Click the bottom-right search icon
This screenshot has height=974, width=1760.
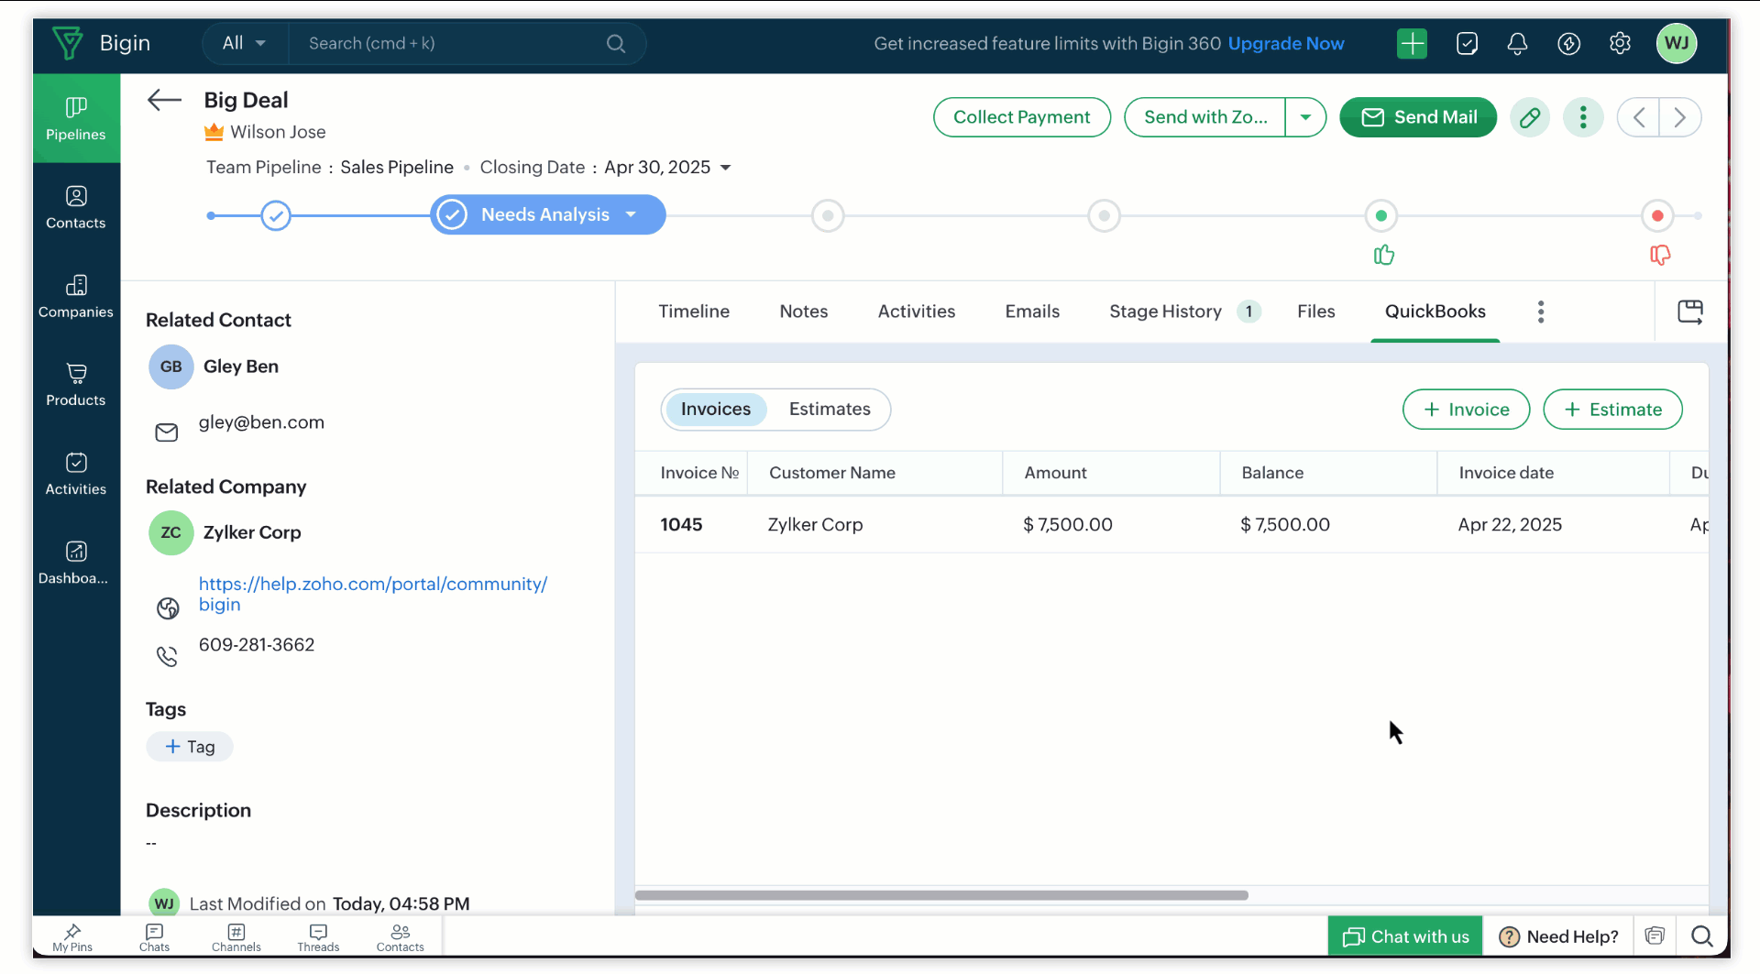pos(1702,936)
